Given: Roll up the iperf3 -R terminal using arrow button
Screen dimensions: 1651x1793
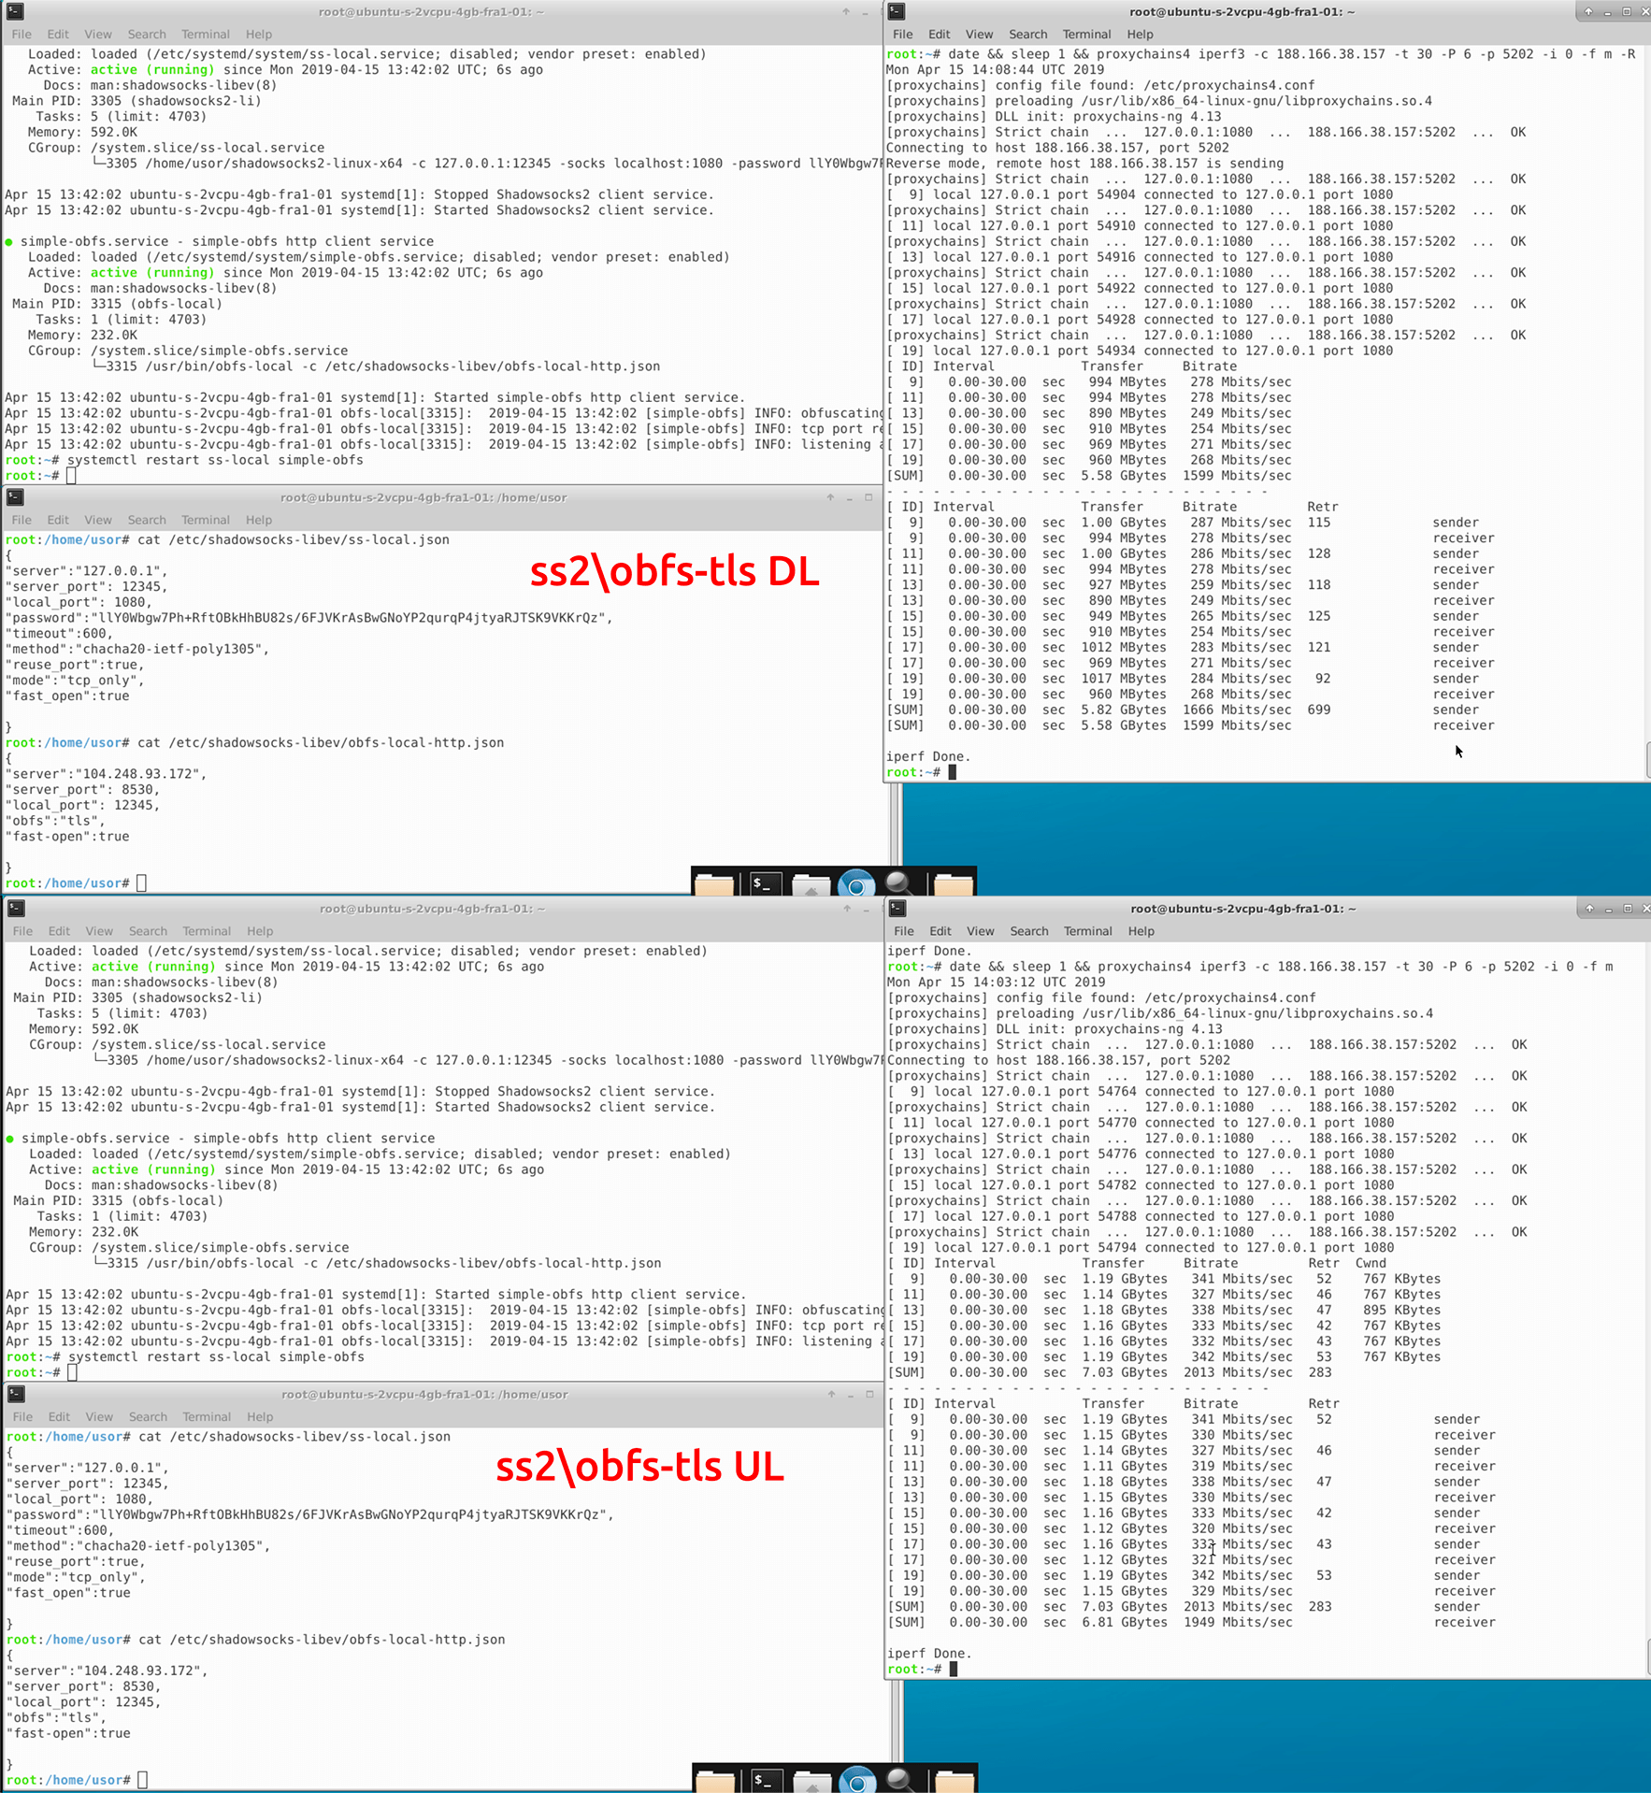Looking at the screenshot, I should [1588, 11].
